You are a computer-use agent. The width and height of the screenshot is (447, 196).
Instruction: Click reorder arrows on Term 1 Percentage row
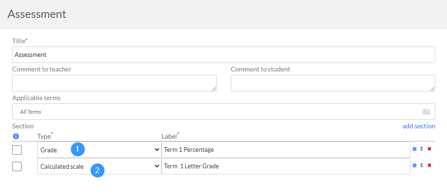point(422,149)
